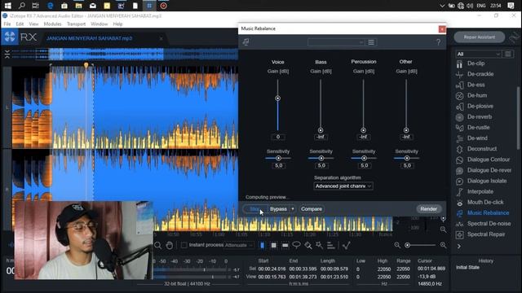Open the Transport menu
This screenshot has width=522, height=293.
coord(76,24)
